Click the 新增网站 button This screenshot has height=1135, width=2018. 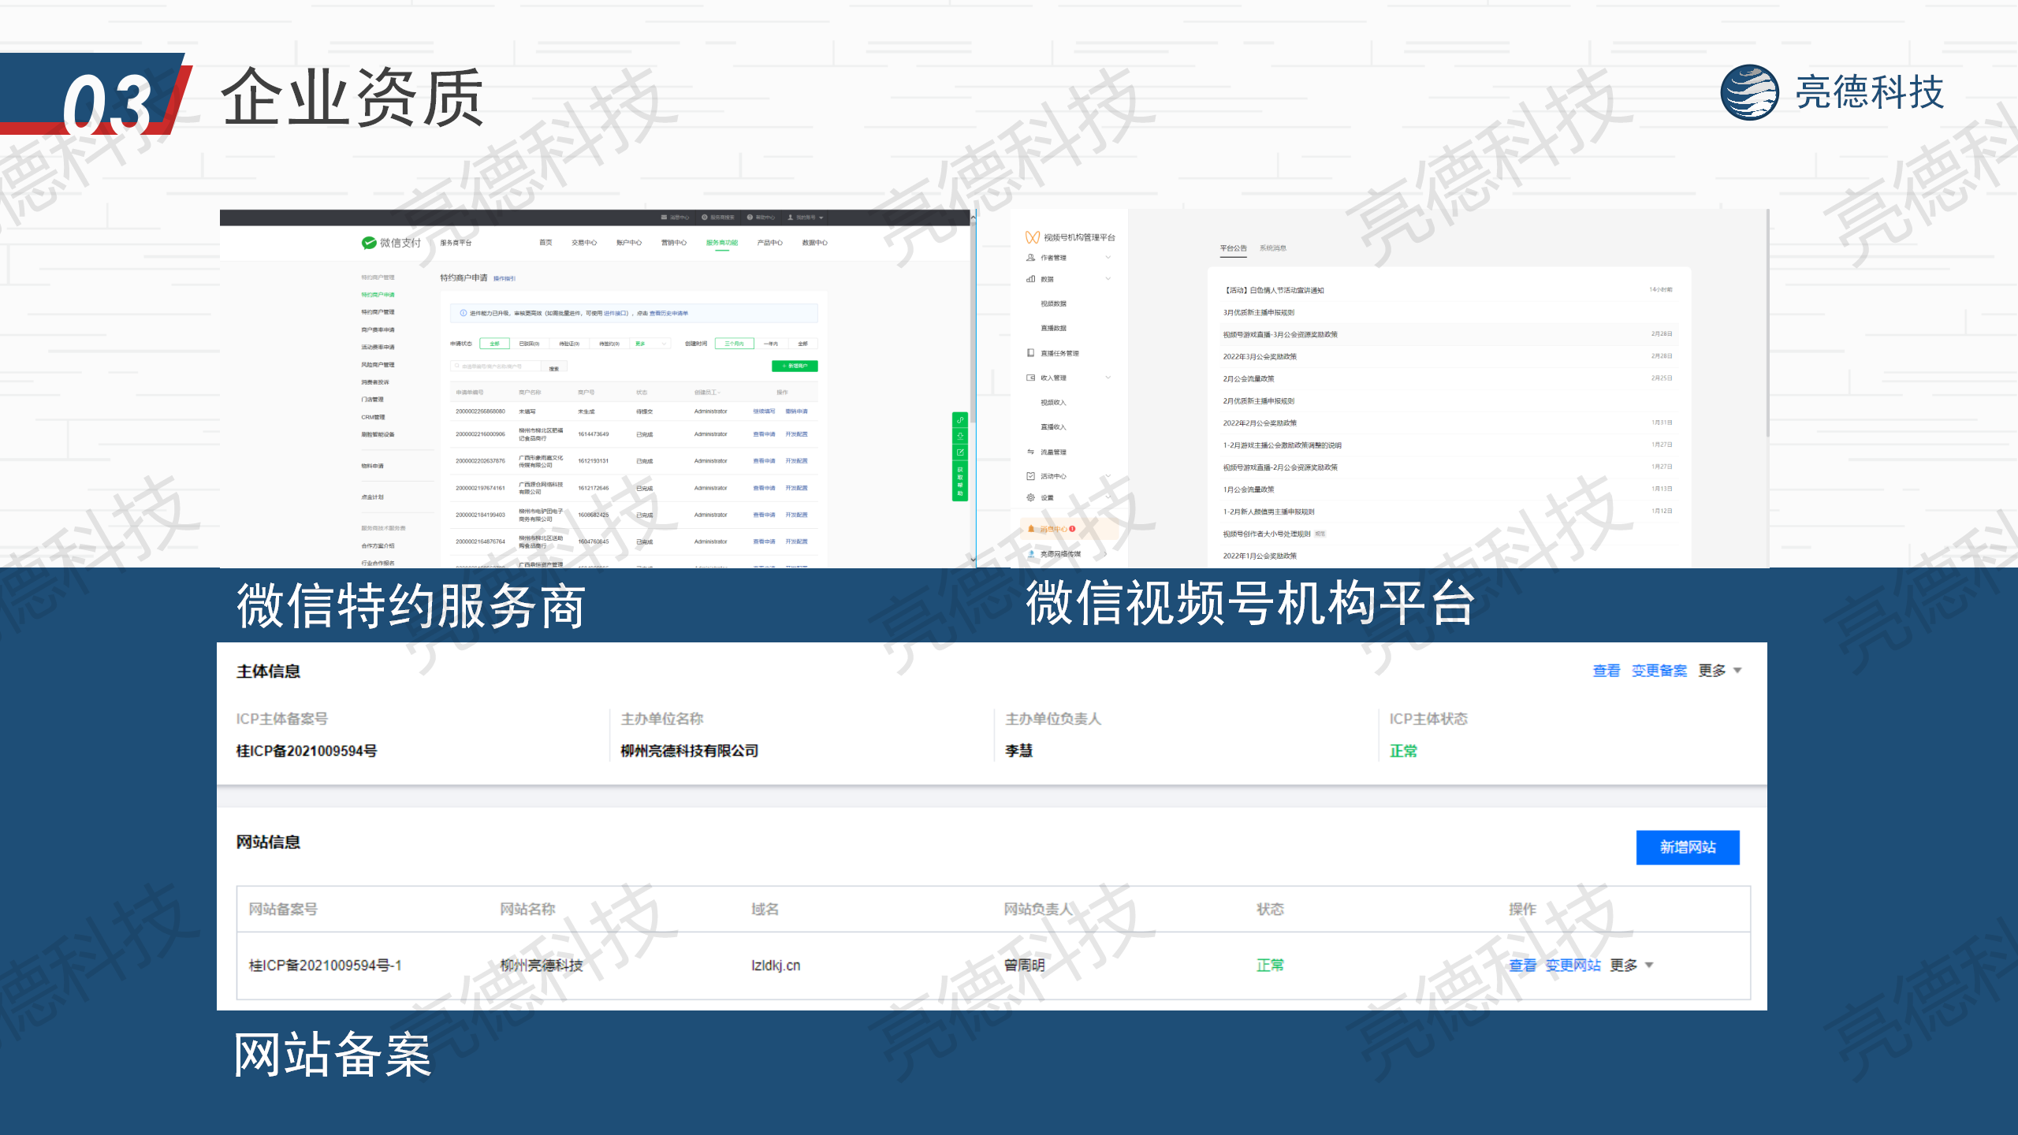(1688, 847)
